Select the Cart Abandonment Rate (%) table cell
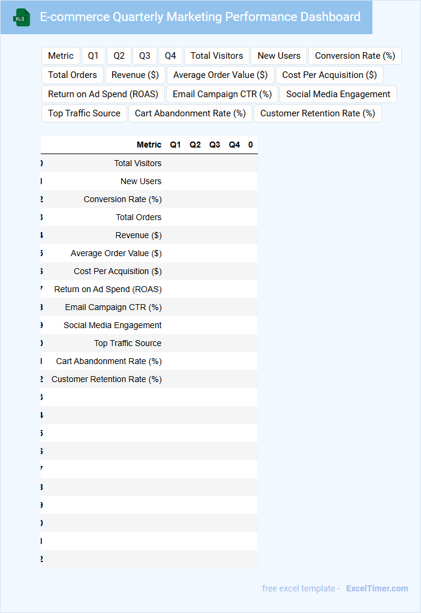Viewport: 421px width, 613px height. [x=109, y=361]
